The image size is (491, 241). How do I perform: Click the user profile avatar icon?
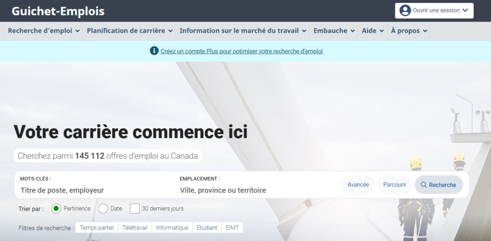[405, 11]
